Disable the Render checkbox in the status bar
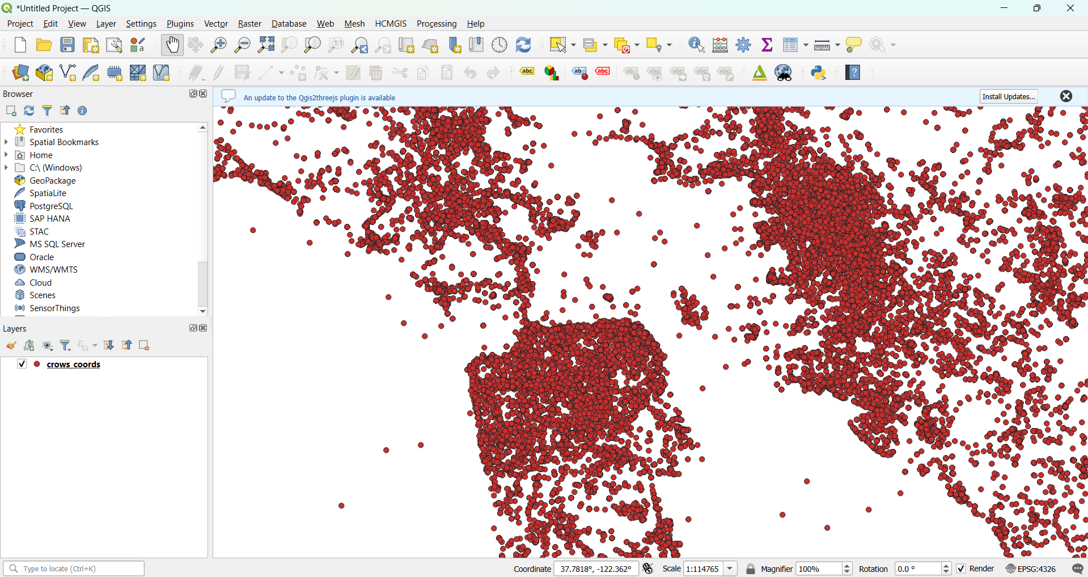The height and width of the screenshot is (577, 1088). [961, 568]
